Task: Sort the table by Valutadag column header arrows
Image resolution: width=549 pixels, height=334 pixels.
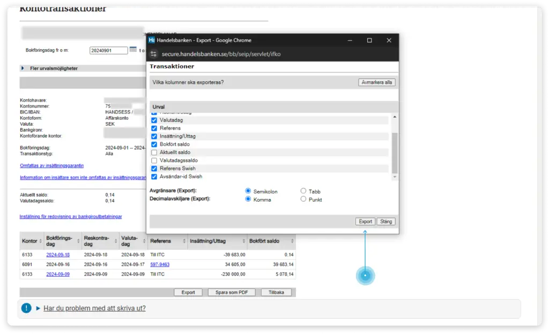Action: click(144, 241)
